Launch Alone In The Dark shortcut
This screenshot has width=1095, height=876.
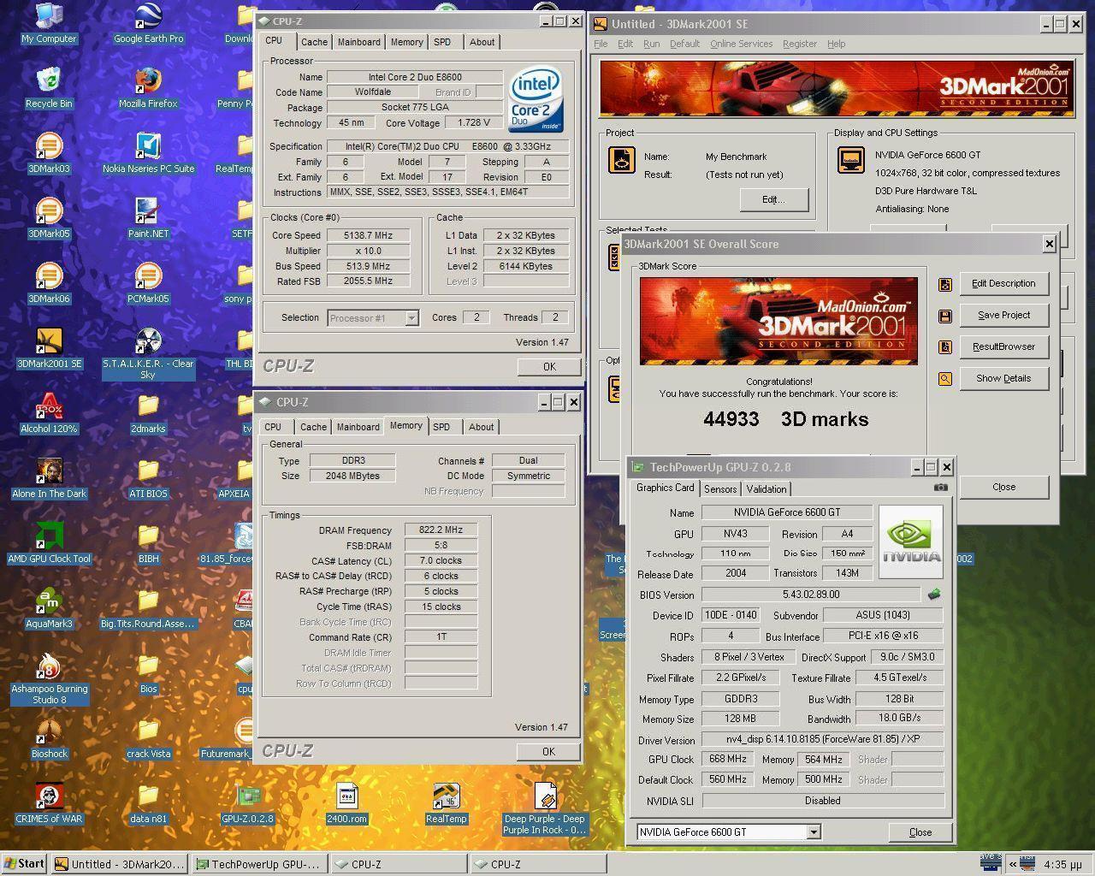(x=49, y=478)
